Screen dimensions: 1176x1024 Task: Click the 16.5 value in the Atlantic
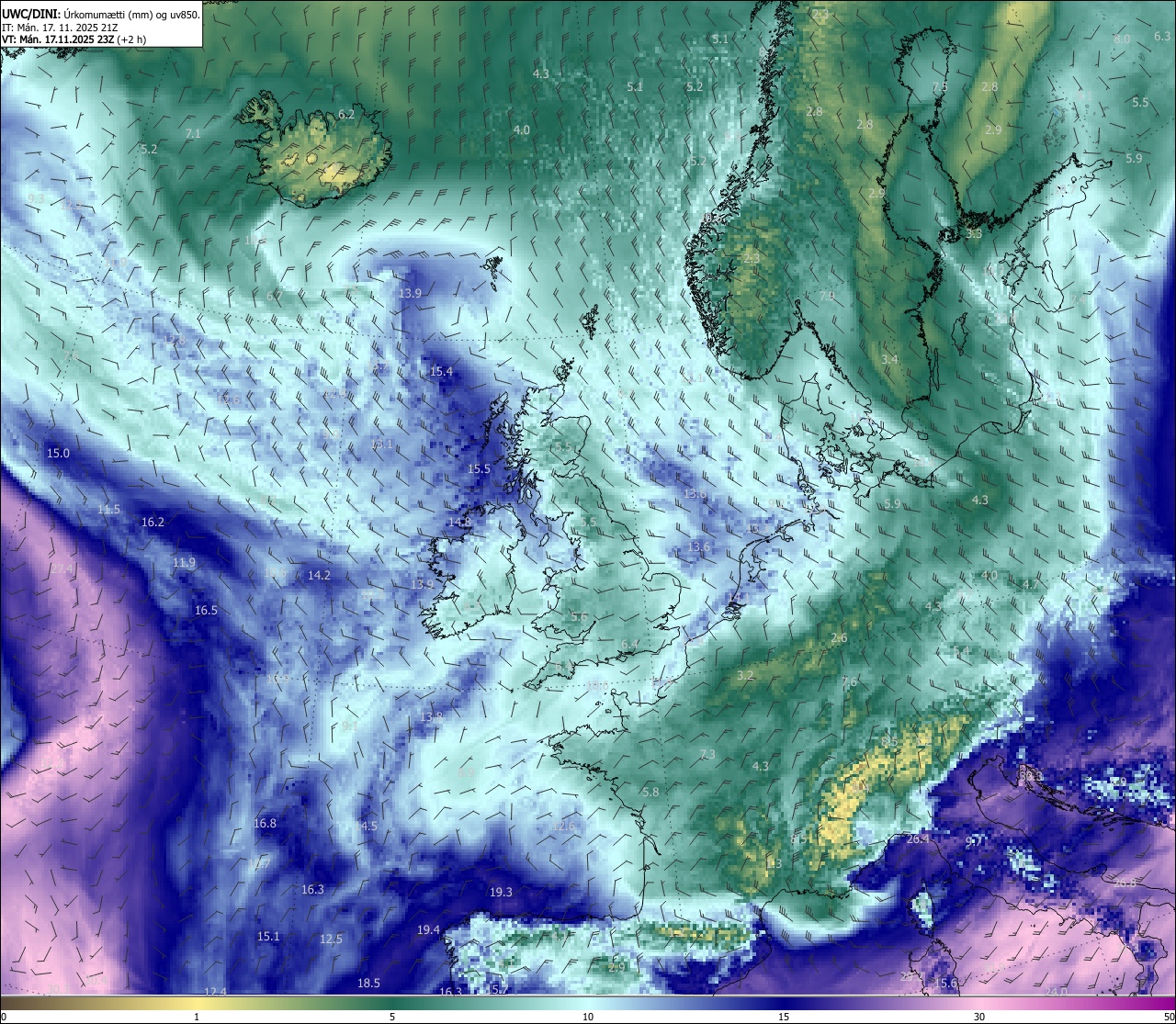click(x=206, y=611)
